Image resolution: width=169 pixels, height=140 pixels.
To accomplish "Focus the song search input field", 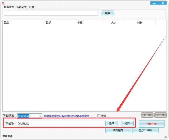I will pyautogui.click(x=51, y=13).
